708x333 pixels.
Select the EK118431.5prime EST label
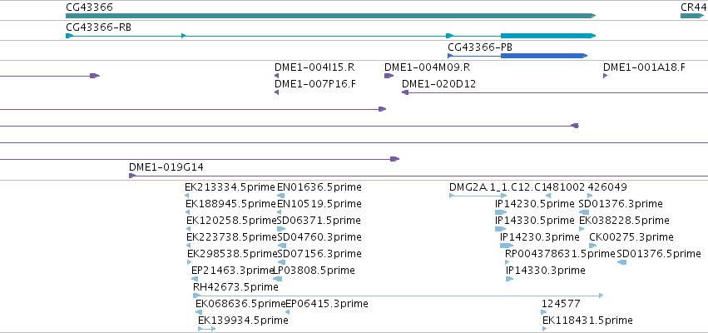click(x=587, y=321)
